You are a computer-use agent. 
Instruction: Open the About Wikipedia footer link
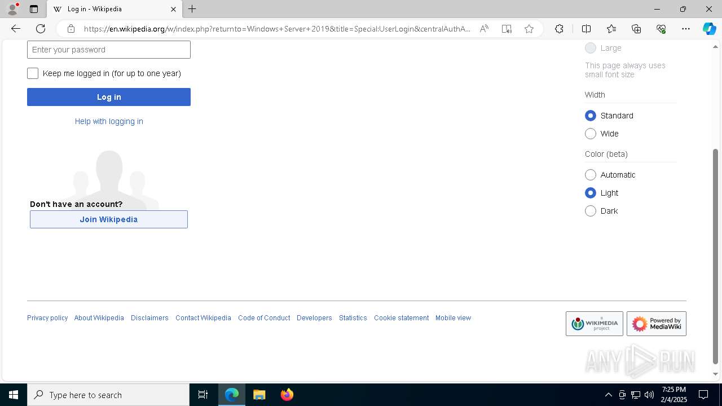99,318
